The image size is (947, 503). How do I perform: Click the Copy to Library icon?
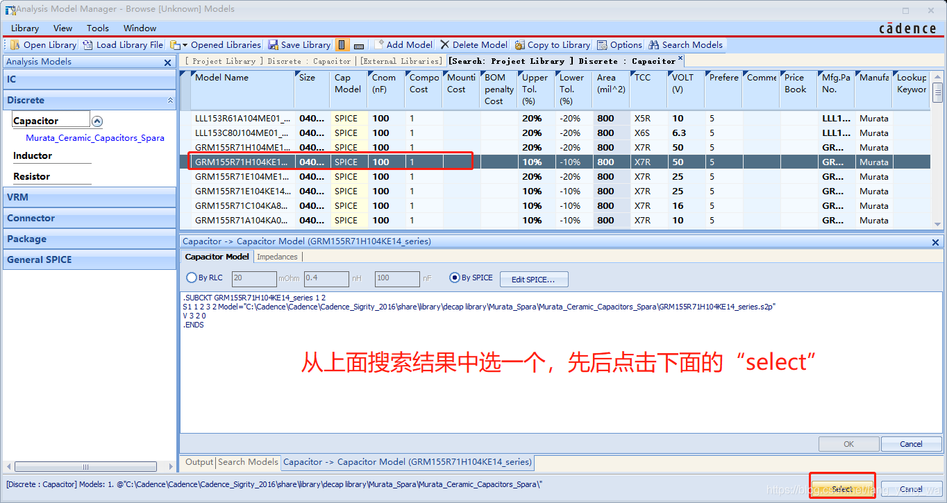[520, 45]
